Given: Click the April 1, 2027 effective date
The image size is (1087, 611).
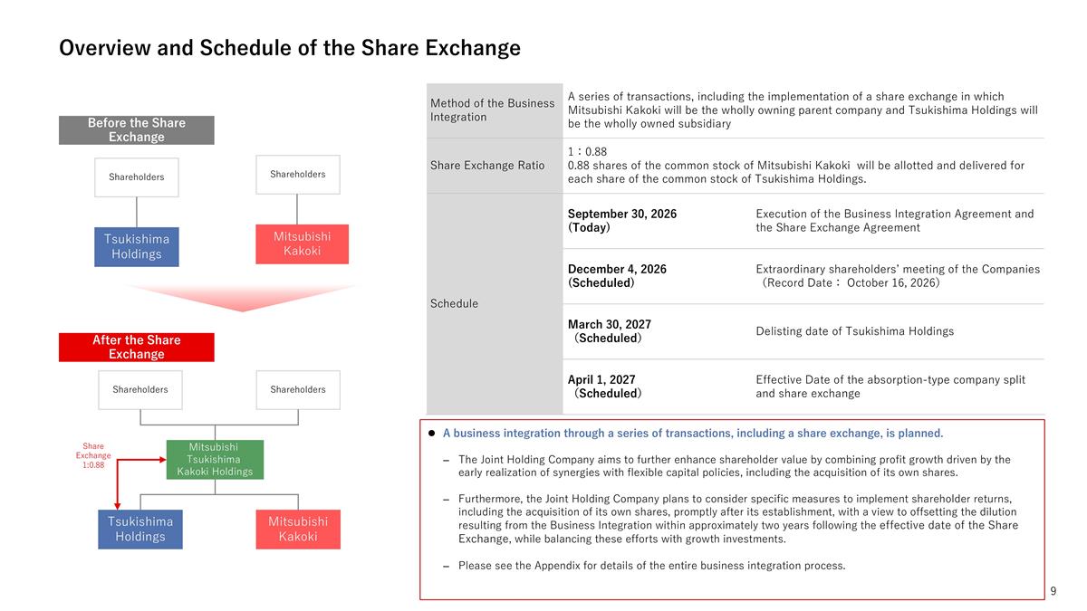Looking at the screenshot, I should [x=605, y=387].
